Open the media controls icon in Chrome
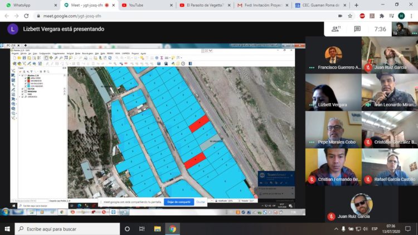 click(391, 16)
